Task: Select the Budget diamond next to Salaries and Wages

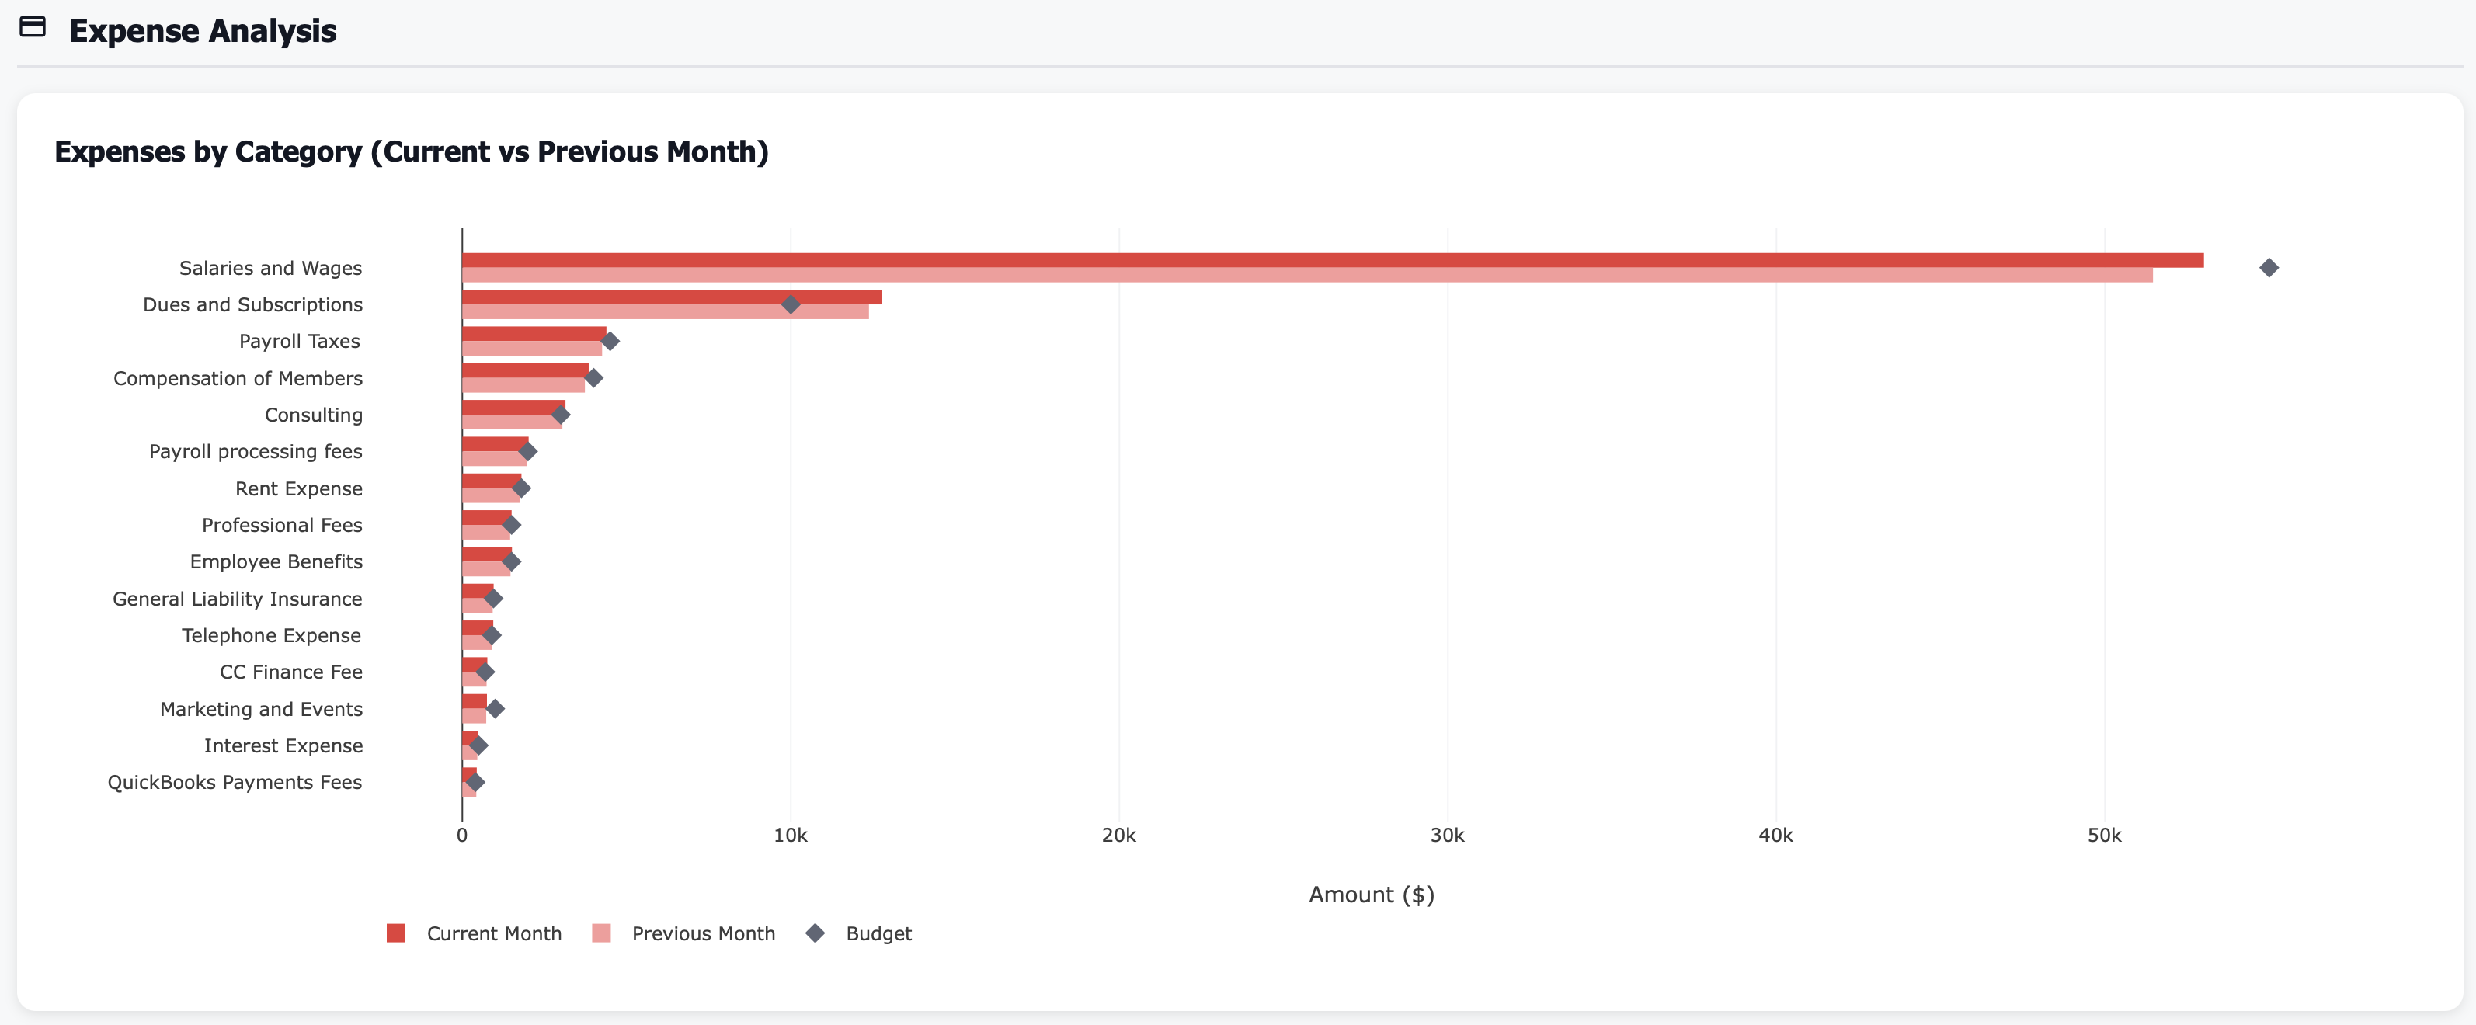Action: (x=2269, y=268)
